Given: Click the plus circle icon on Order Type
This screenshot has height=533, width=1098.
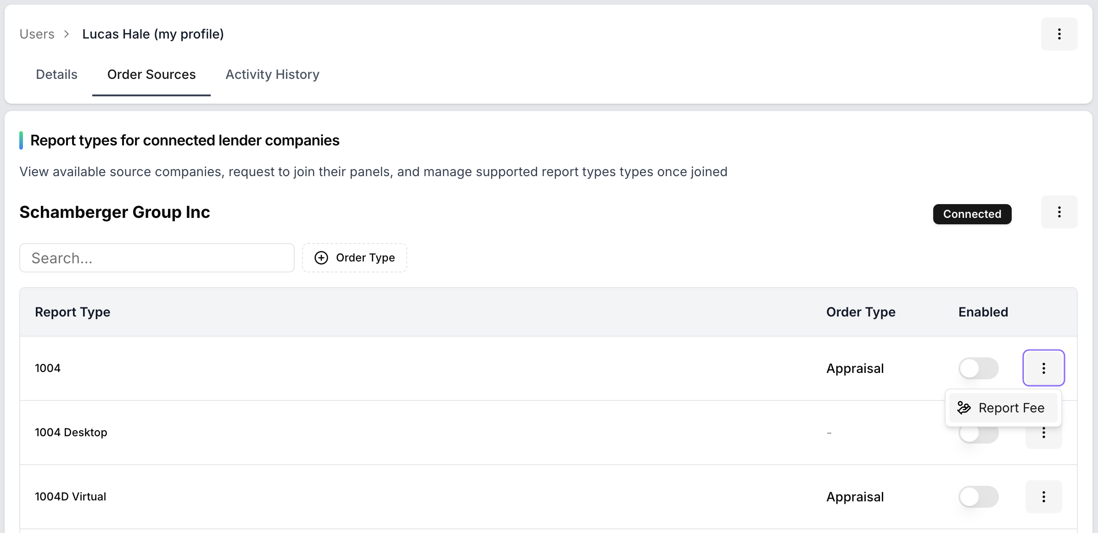Looking at the screenshot, I should [x=321, y=258].
